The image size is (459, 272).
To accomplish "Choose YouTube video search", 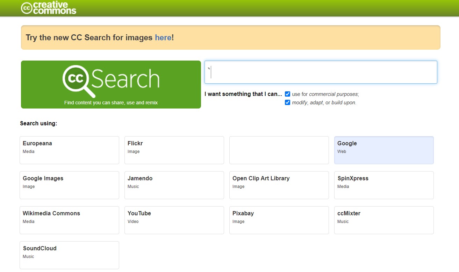I will [x=174, y=220].
